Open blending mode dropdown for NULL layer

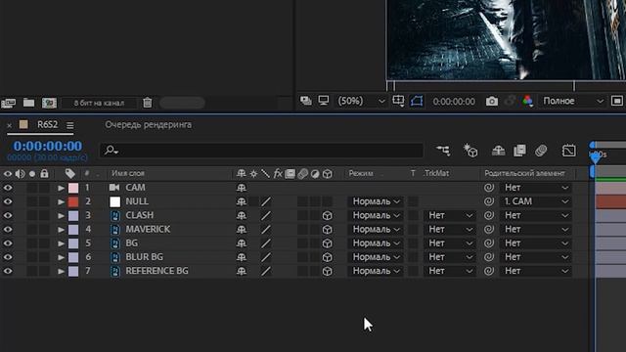point(376,201)
